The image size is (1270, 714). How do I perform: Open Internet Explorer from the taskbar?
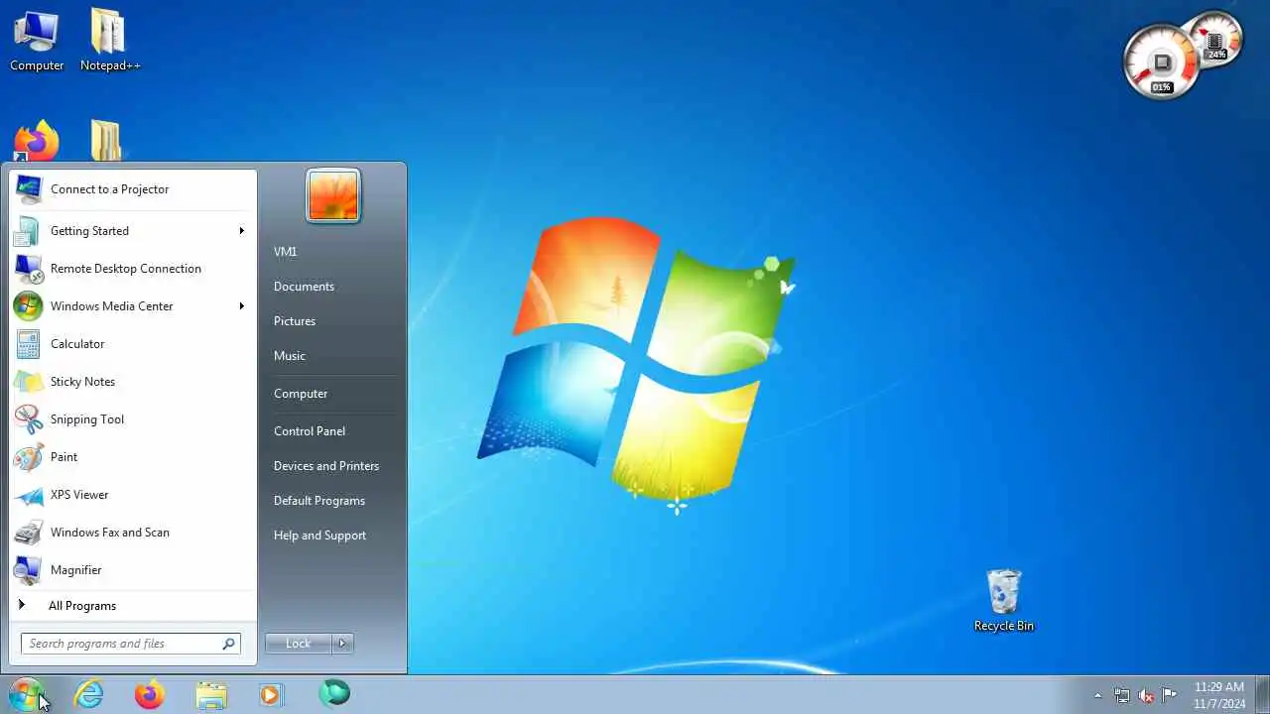(x=89, y=695)
